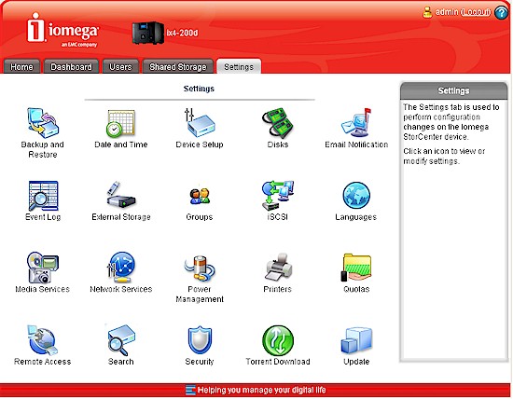Open Torrent Download icon
The height and width of the screenshot is (399, 513).
click(x=278, y=340)
